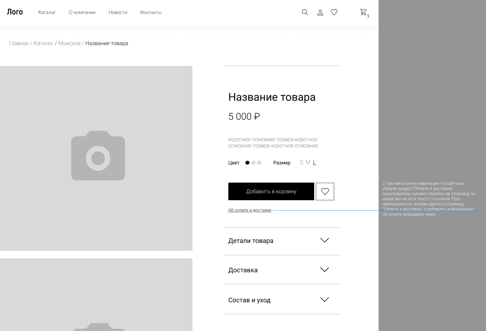Choose the black color swatch
The width and height of the screenshot is (486, 331).
[247, 163]
